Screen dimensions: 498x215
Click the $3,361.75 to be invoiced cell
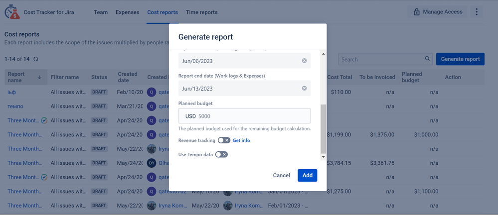(x=382, y=163)
